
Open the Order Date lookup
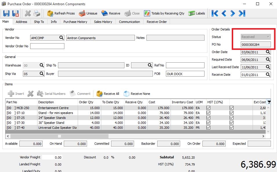[x=268, y=52]
